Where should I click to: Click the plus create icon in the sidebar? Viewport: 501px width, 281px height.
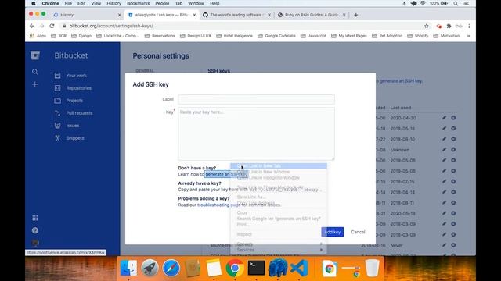(x=34, y=84)
